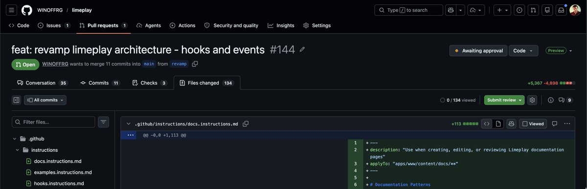Open repositories icon in header
587x189 pixels.
547,10
